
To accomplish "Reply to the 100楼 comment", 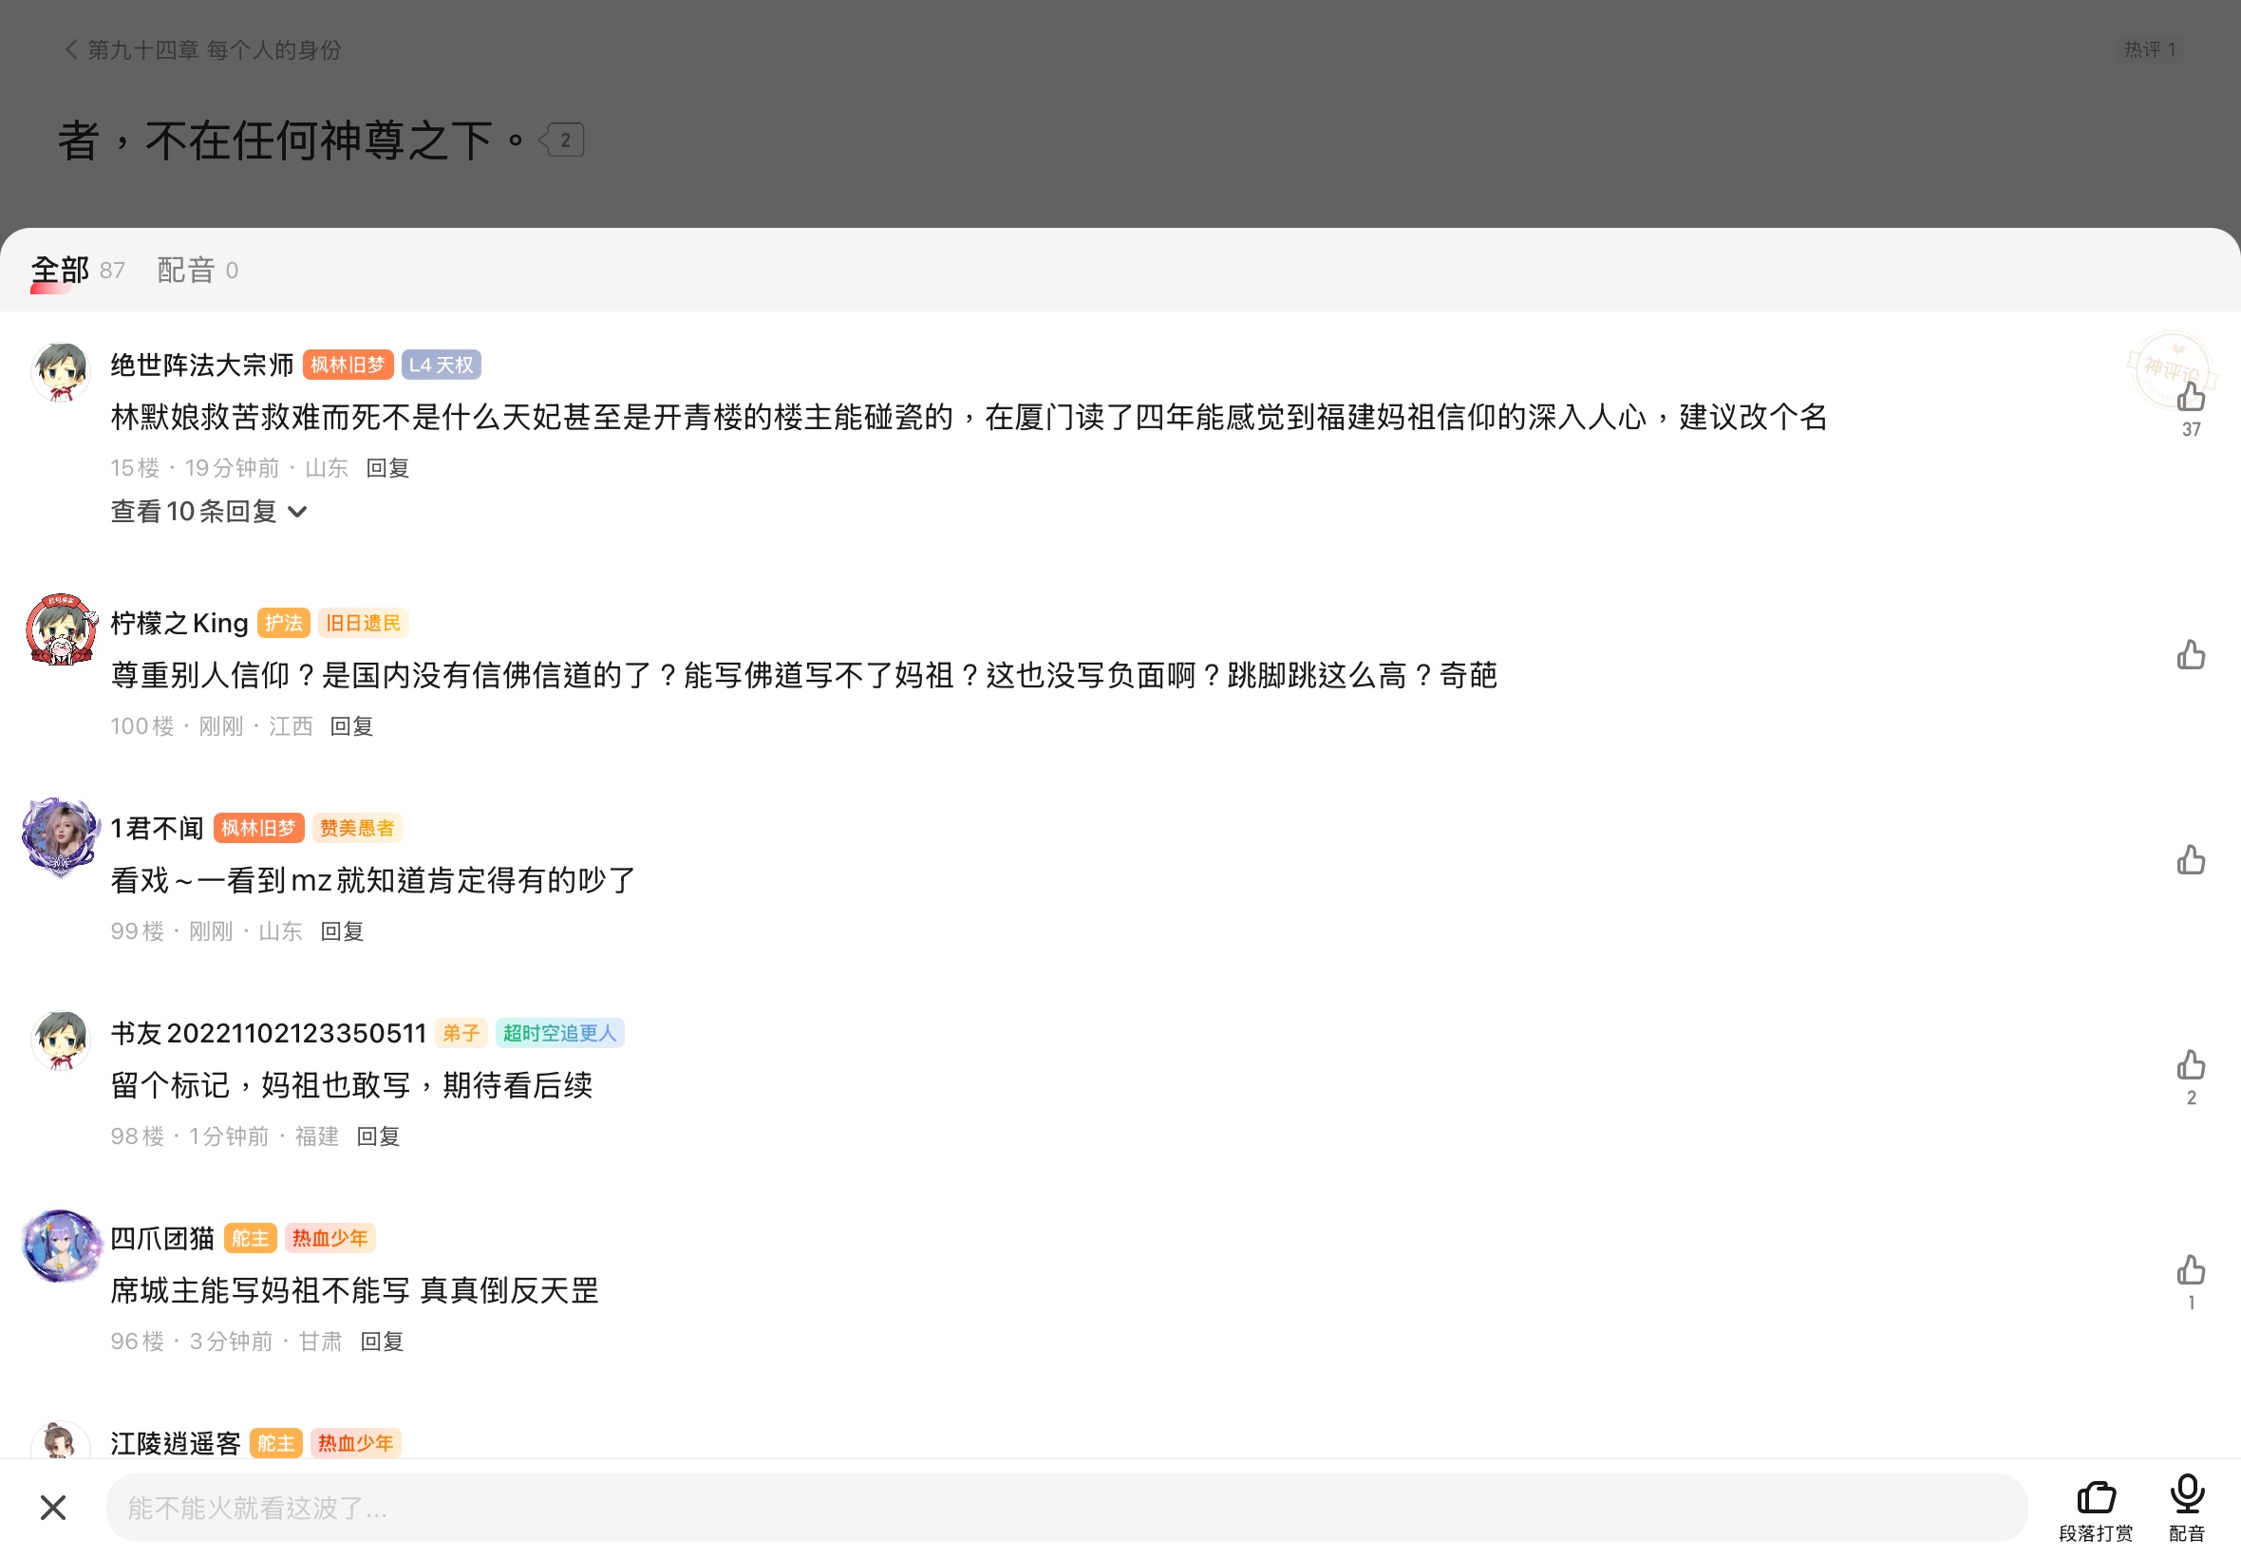I will (352, 727).
